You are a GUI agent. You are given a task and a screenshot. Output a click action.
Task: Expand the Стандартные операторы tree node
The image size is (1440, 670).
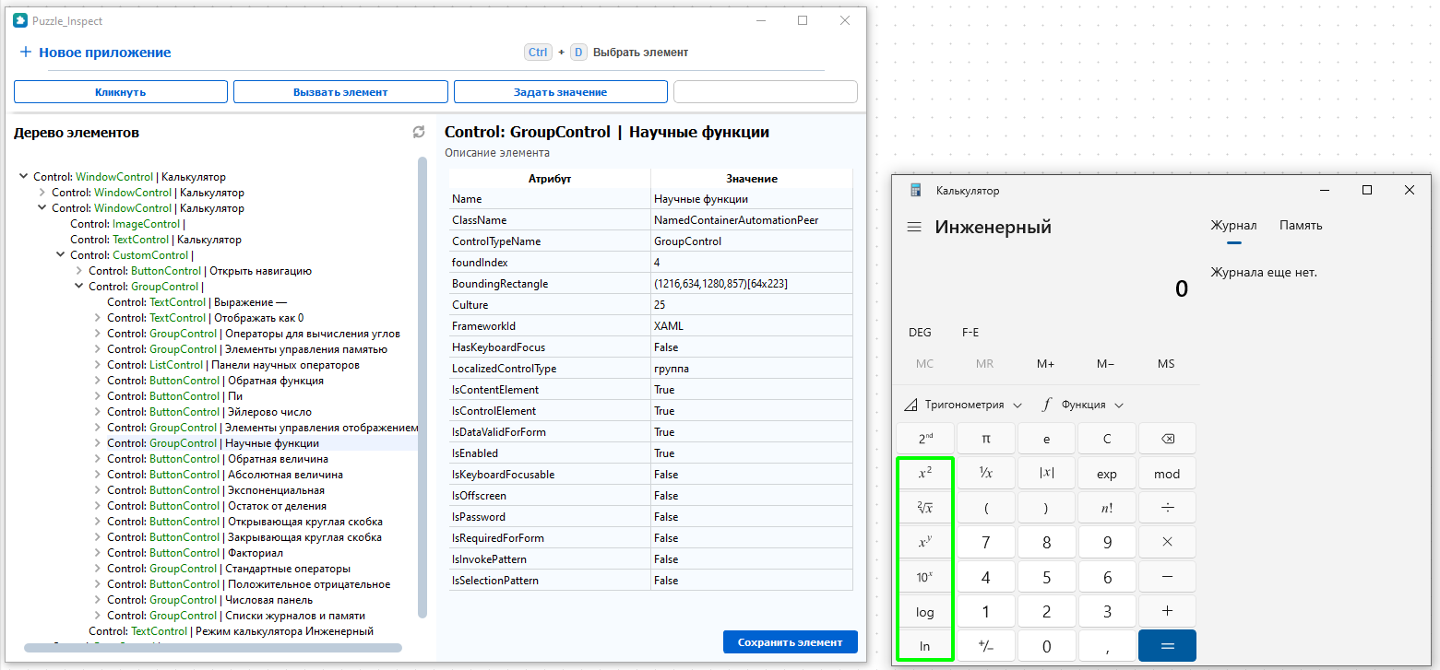tap(98, 569)
